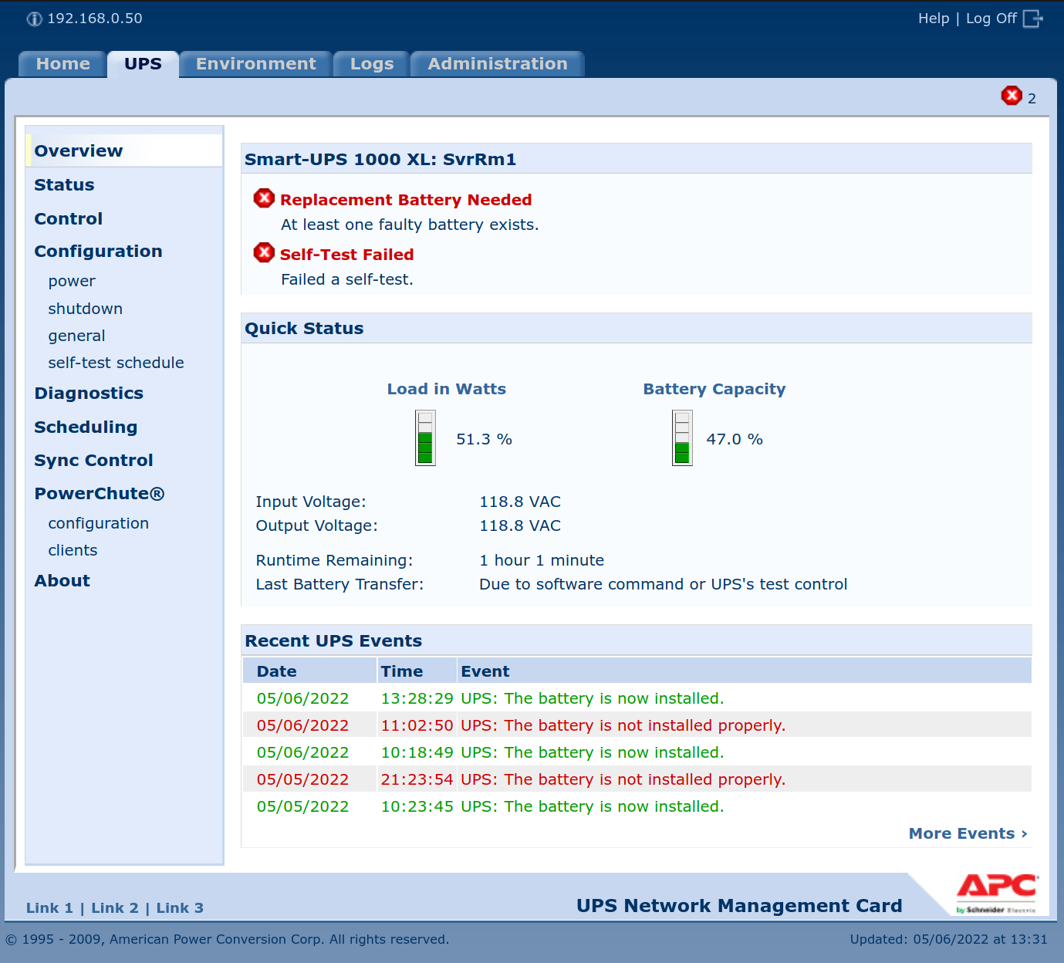Expand the Configuration menu section
This screenshot has width=1064, height=963.
click(98, 252)
